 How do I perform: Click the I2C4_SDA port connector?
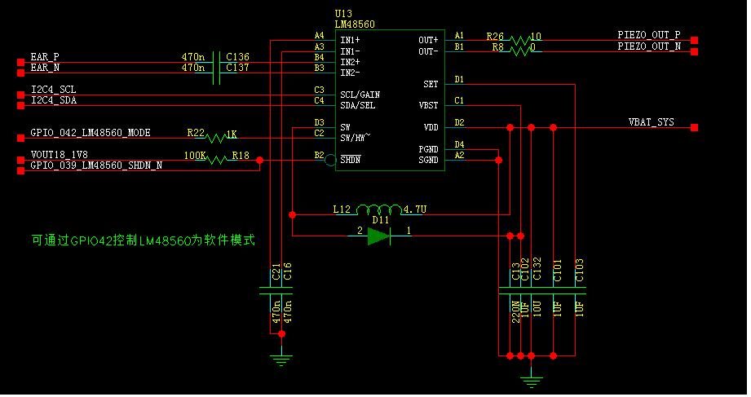20,105
